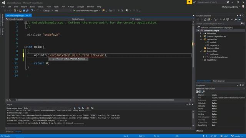
Task: Click the notifications flag icon
Action: pos(189,2)
